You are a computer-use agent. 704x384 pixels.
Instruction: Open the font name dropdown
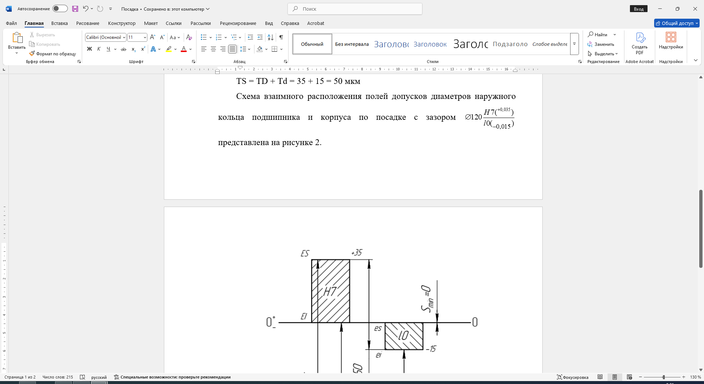point(124,37)
